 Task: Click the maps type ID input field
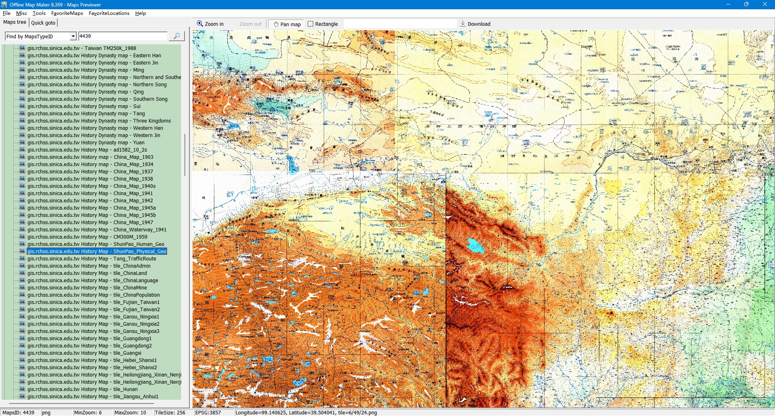(123, 36)
